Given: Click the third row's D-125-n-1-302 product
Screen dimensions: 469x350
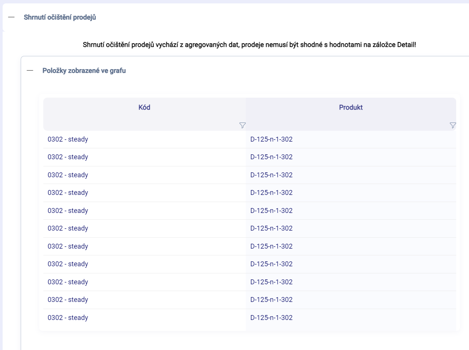Looking at the screenshot, I should click(x=271, y=175).
